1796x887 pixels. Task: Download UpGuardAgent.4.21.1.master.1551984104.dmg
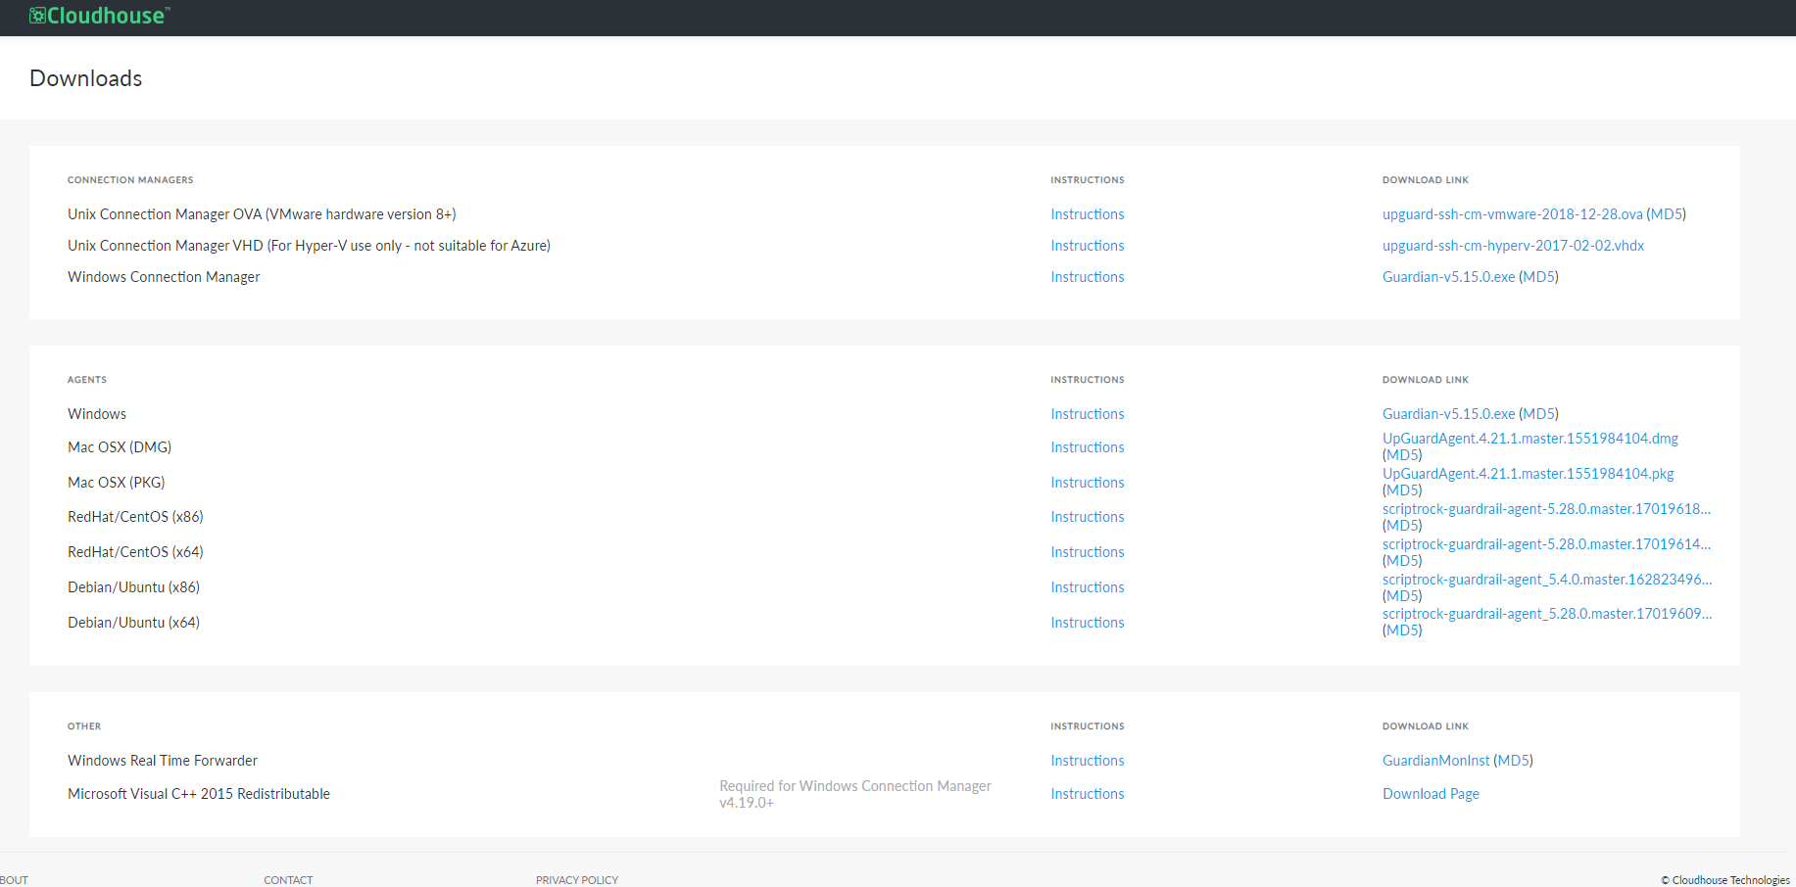point(1529,439)
